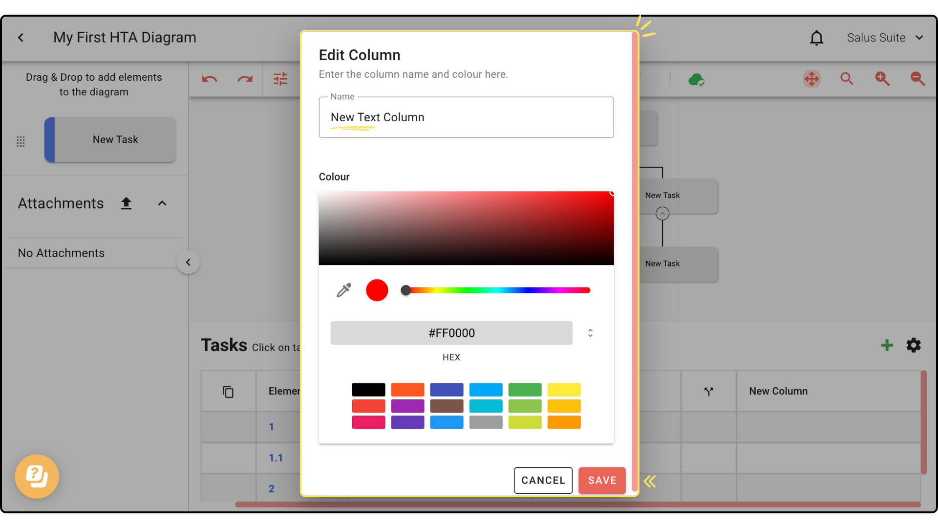
Task: Click the CANCEL button
Action: [x=543, y=481]
